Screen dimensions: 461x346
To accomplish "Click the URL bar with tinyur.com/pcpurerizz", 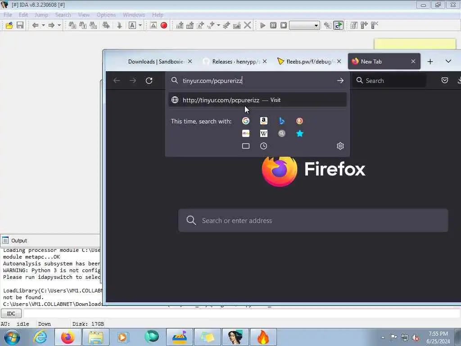I will (x=258, y=80).
